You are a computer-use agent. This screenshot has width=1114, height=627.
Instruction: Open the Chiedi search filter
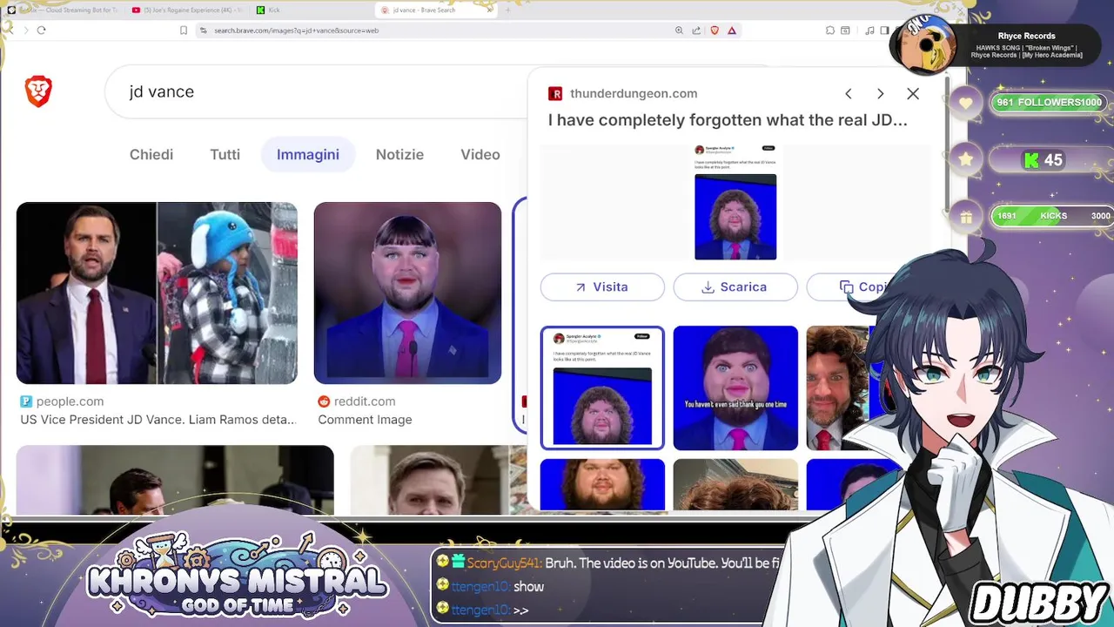(x=151, y=154)
